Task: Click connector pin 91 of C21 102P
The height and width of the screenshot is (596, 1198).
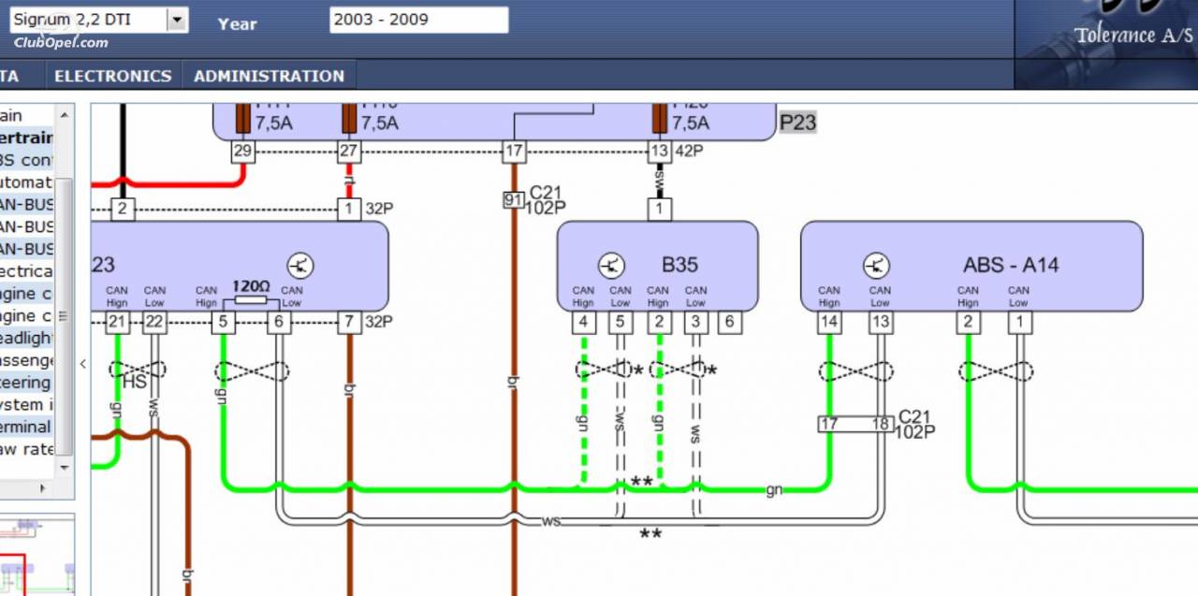Action: (513, 199)
